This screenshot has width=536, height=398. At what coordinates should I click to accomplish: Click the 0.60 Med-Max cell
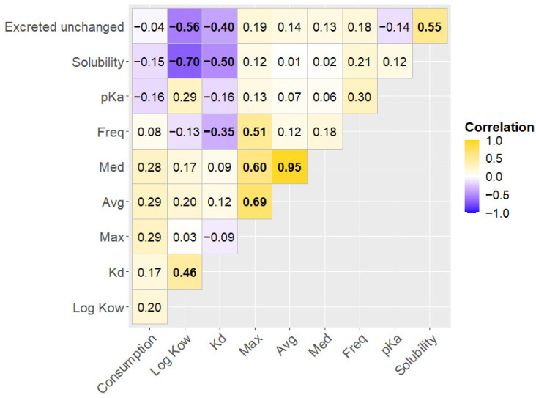point(255,166)
